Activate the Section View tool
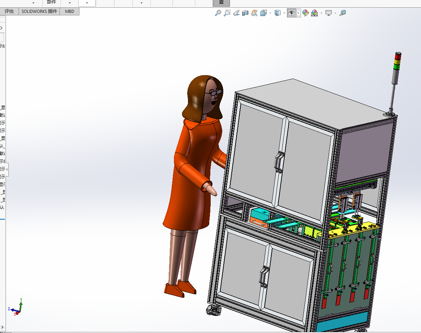Screen dimensions: 421x333 coord(245,13)
